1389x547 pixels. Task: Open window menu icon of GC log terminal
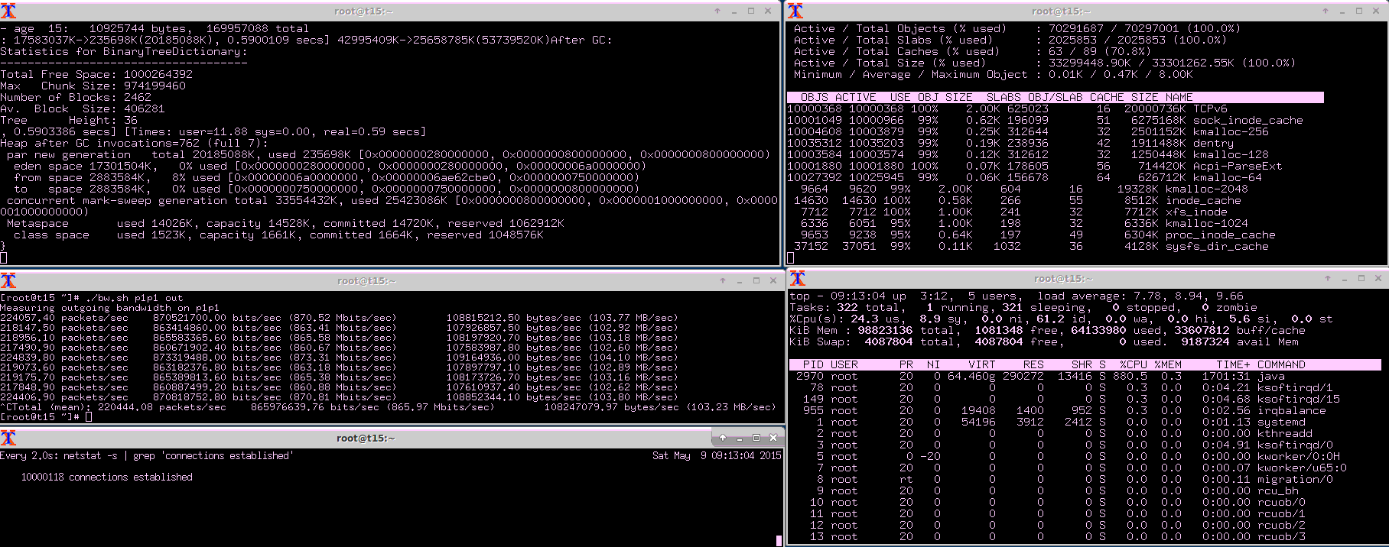8,11
